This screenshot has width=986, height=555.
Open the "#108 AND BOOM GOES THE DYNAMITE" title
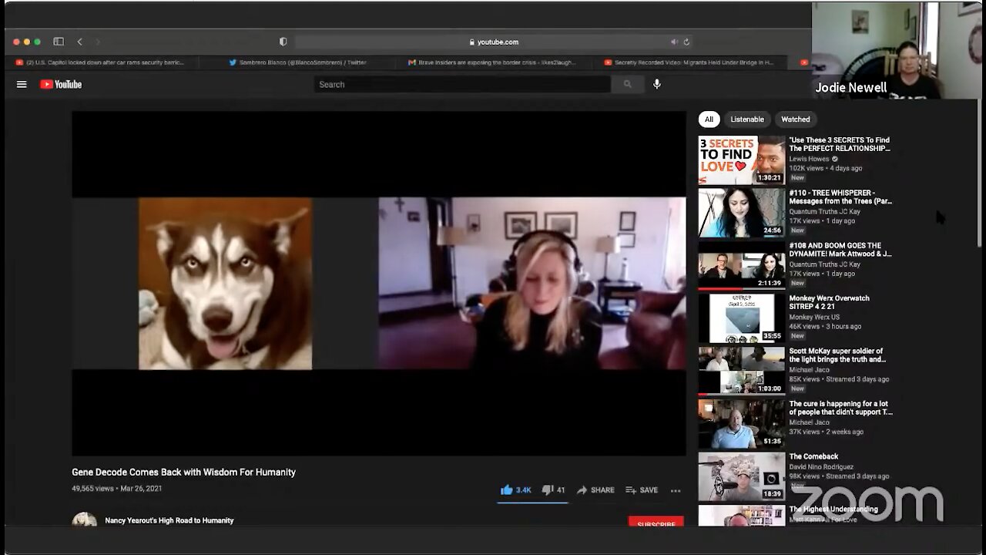click(840, 250)
